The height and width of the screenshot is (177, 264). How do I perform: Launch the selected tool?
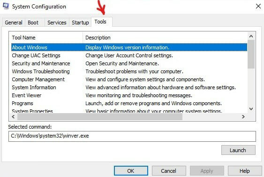click(238, 150)
